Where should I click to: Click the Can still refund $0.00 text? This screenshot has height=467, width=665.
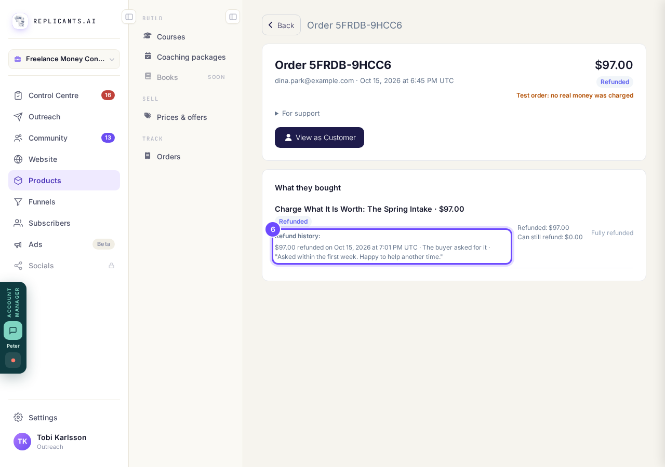tap(550, 237)
